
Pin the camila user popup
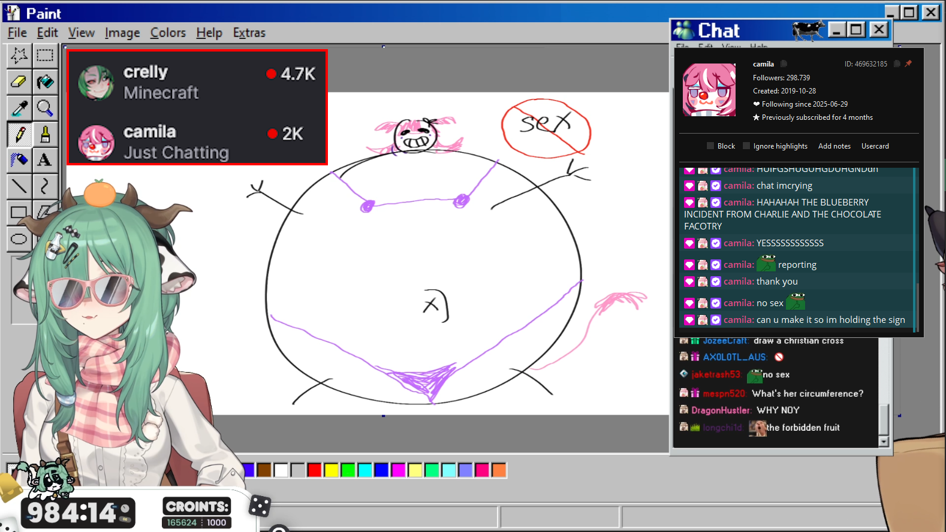909,64
